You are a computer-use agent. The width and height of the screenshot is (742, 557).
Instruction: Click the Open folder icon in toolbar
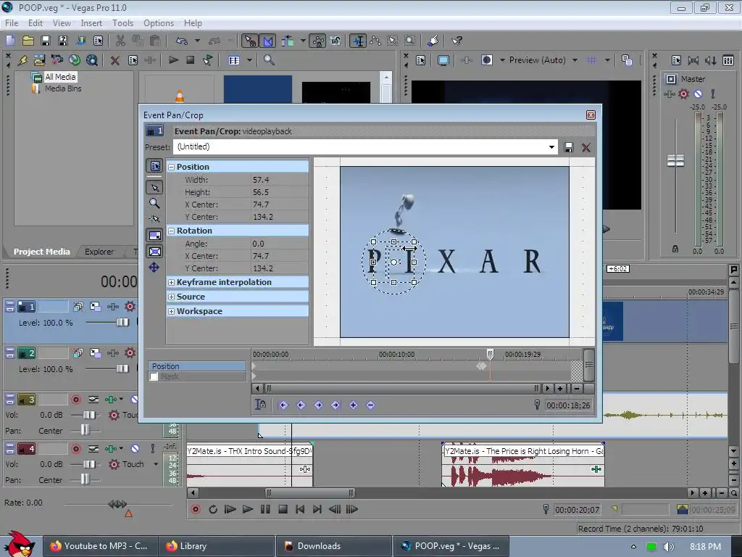click(x=28, y=41)
